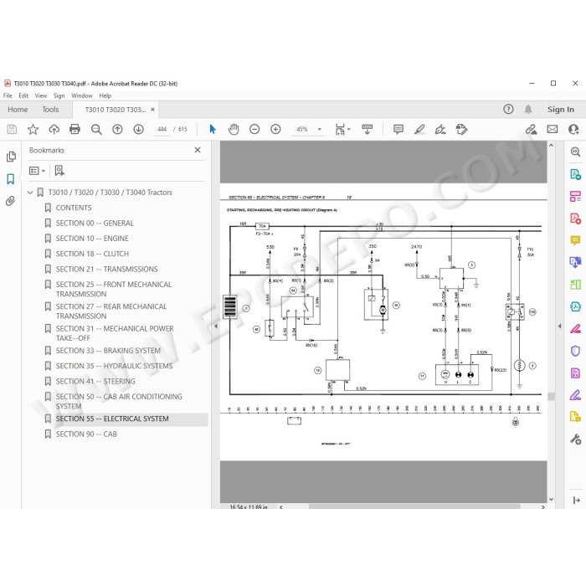Image resolution: width=586 pixels, height=586 pixels.
Task: Close the T3010 T3020 document tab
Action: pyautogui.click(x=152, y=110)
